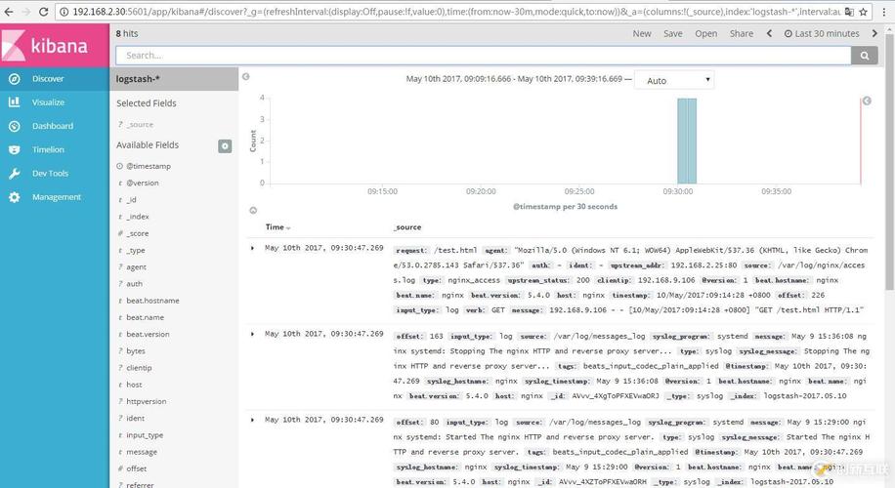Open the Discover section in sidebar
Image resolution: width=895 pixels, height=488 pixels.
47,79
